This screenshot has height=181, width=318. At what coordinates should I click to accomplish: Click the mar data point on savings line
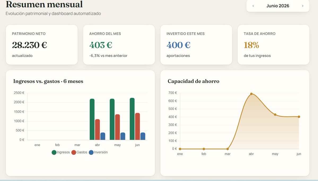(x=228, y=149)
